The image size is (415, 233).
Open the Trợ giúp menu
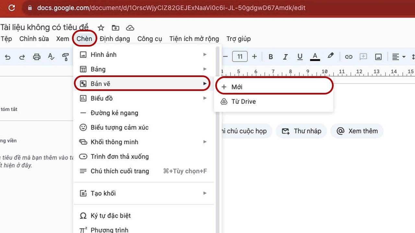239,39
